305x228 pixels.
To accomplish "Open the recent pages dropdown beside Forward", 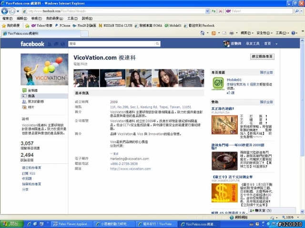I will click(x=18, y=11).
